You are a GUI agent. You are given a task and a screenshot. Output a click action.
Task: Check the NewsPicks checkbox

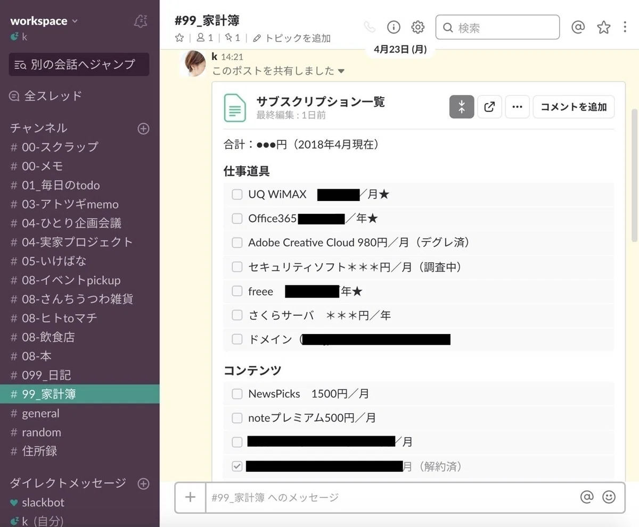click(x=237, y=394)
